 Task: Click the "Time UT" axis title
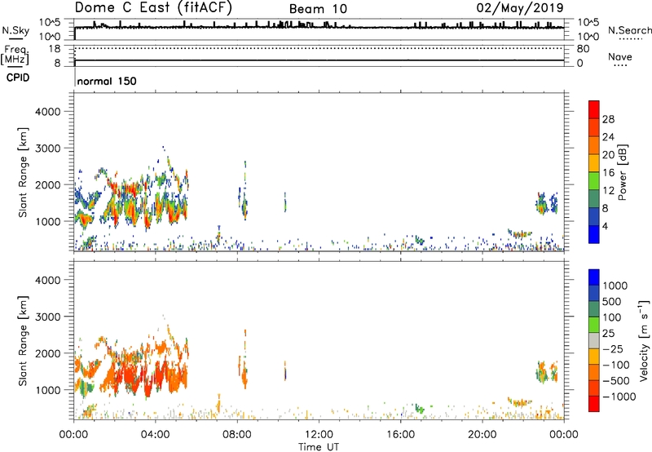click(319, 447)
